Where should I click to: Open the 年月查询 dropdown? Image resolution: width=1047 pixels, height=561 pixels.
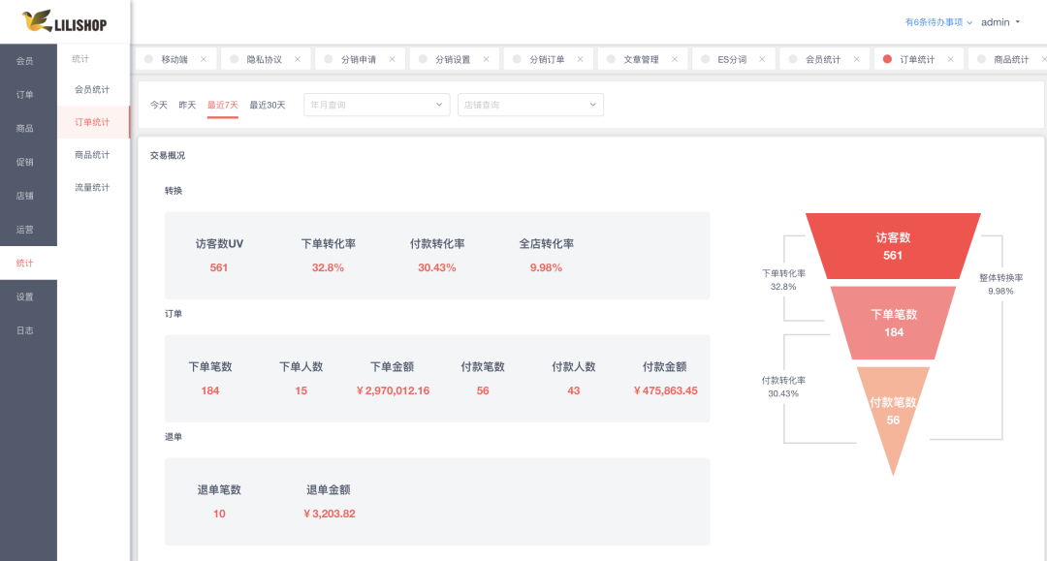pyautogui.click(x=376, y=104)
